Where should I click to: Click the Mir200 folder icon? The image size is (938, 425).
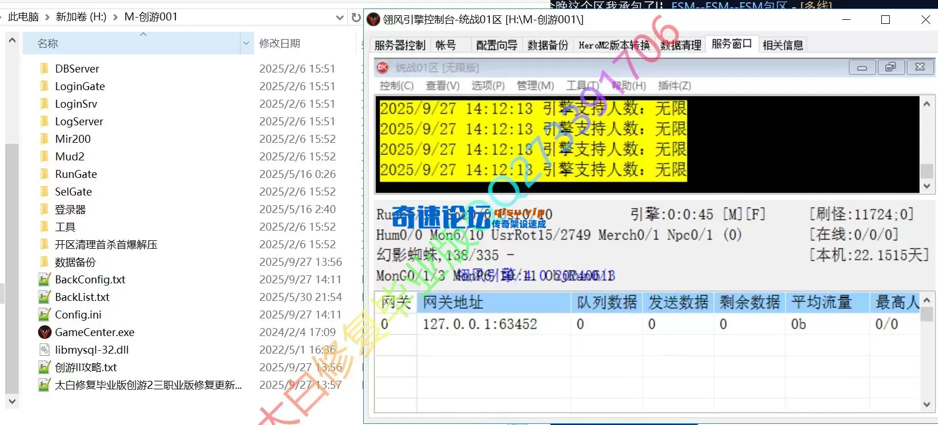(x=44, y=139)
